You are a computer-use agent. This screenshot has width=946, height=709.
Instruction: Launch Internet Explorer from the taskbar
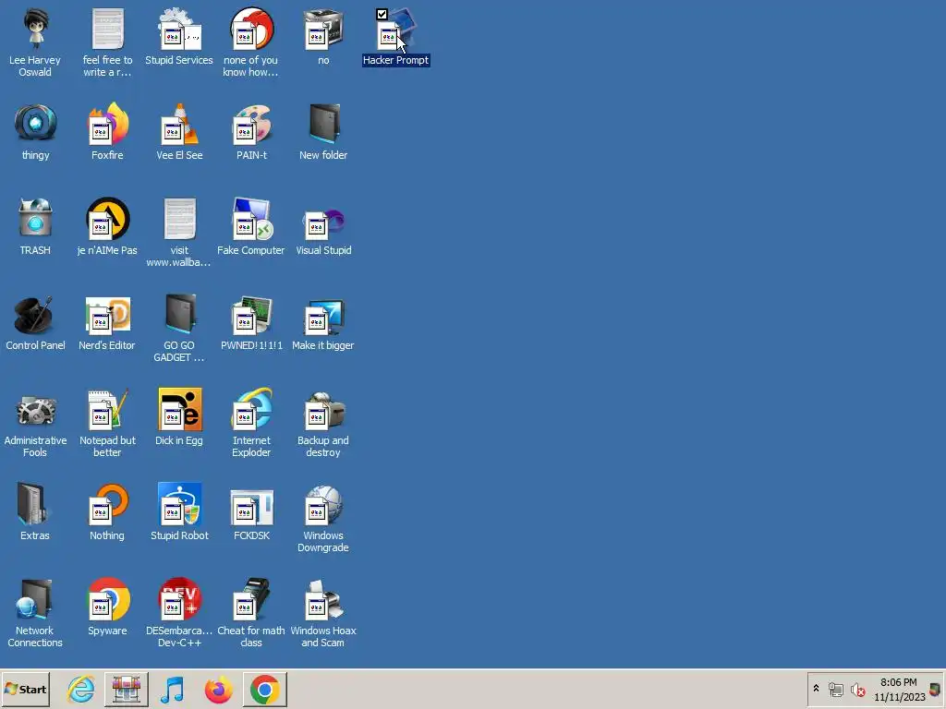[80, 689]
